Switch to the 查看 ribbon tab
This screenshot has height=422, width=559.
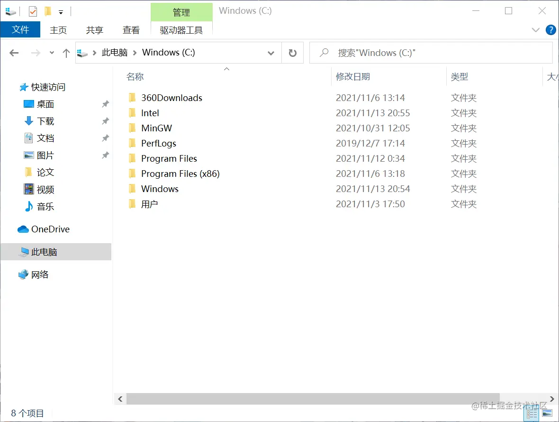131,30
